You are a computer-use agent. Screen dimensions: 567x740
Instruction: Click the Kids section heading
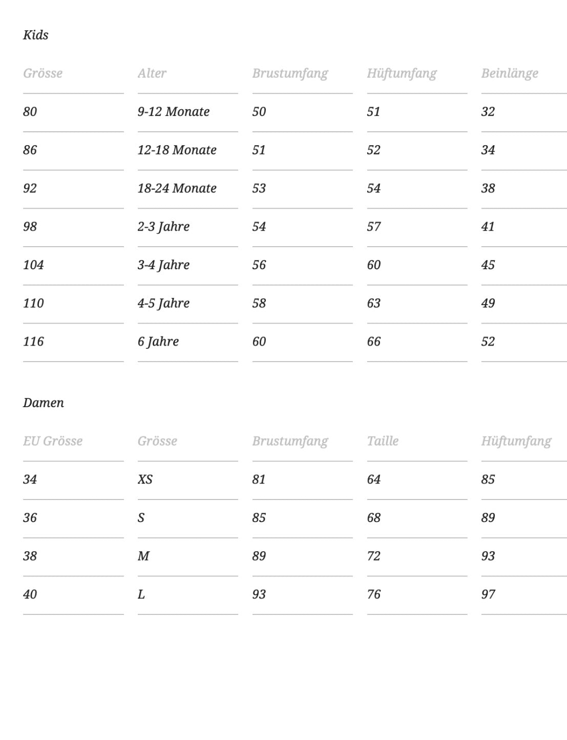pos(36,35)
